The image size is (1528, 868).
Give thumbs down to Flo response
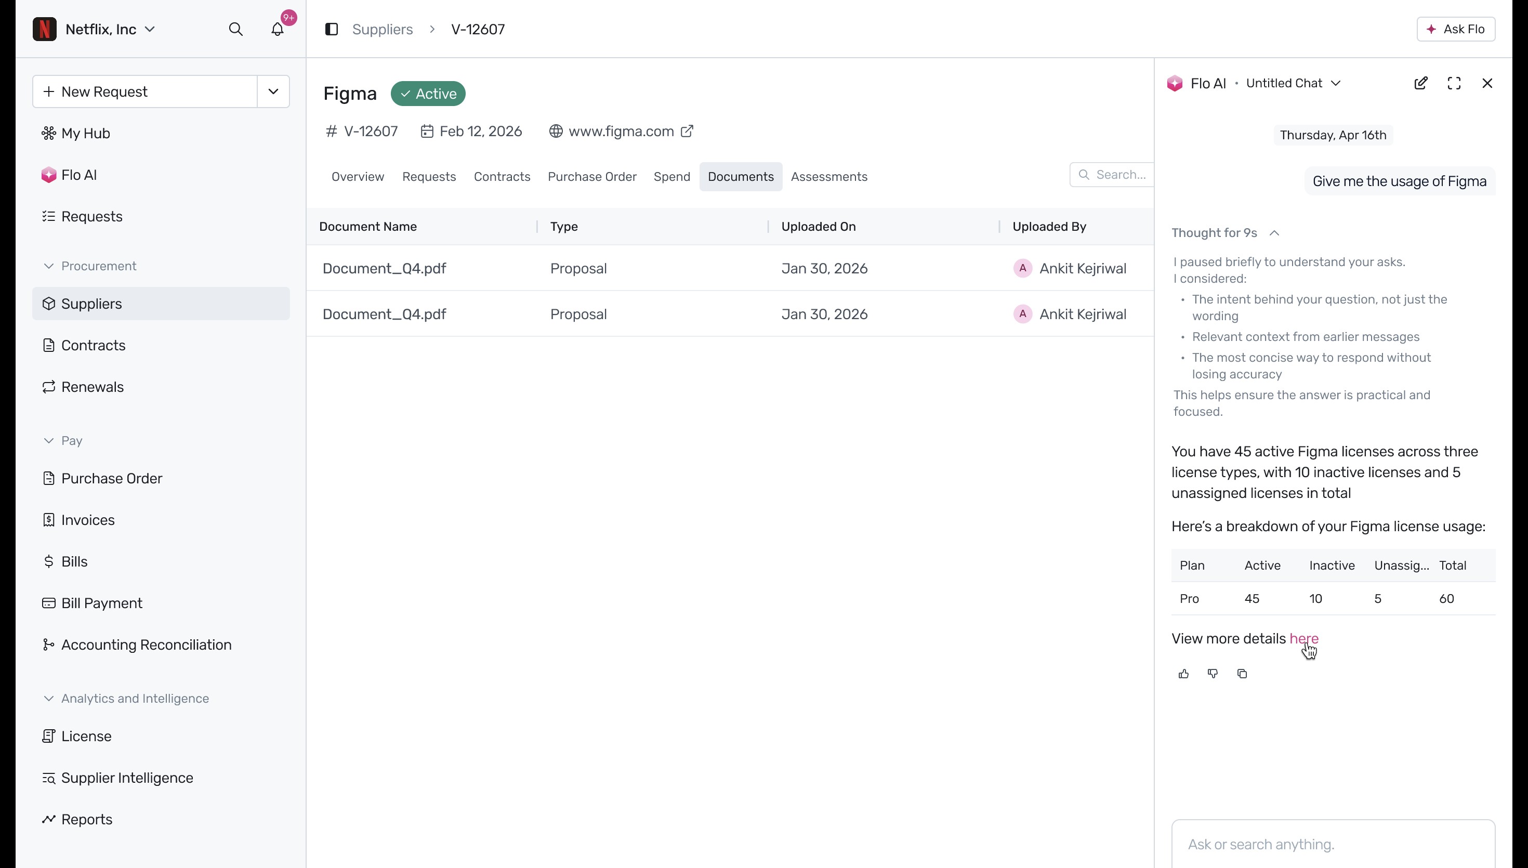(x=1213, y=674)
